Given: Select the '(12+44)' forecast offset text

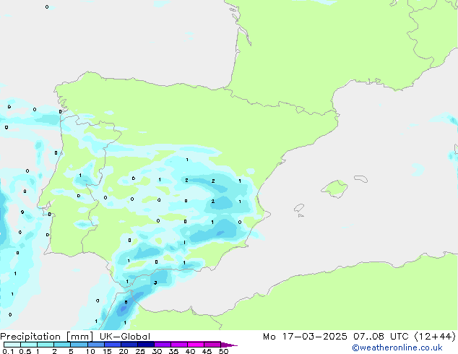Looking at the screenshot, I should pos(435,337).
